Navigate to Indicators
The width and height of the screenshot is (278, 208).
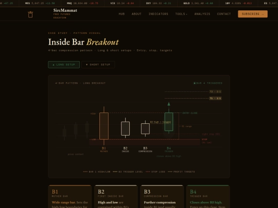pos(159,14)
